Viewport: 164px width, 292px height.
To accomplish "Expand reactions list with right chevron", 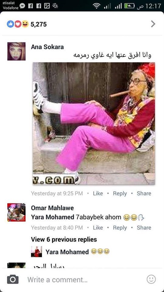I will pos(153,24).
